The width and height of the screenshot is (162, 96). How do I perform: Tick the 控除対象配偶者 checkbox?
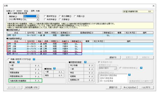click(x=99, y=78)
